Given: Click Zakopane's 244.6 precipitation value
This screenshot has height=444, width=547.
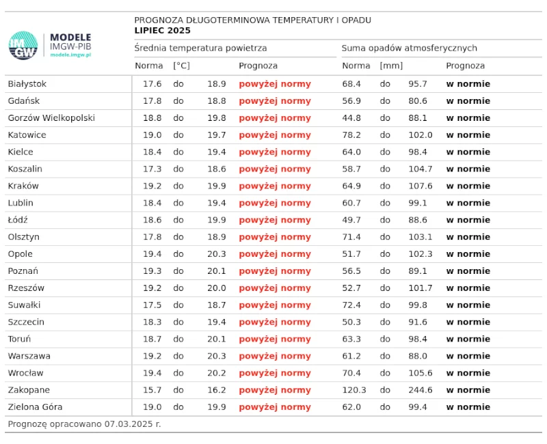Looking at the screenshot, I should click(x=421, y=390).
